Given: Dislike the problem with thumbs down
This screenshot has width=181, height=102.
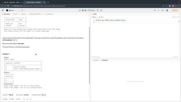Looking at the screenshot, I should (12, 99).
